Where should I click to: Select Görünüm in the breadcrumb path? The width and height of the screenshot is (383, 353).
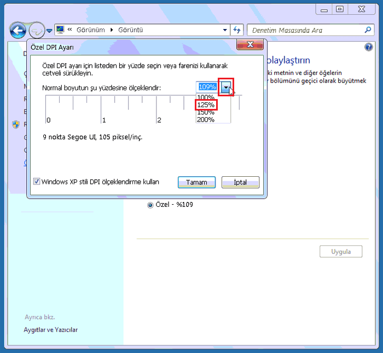pos(91,30)
